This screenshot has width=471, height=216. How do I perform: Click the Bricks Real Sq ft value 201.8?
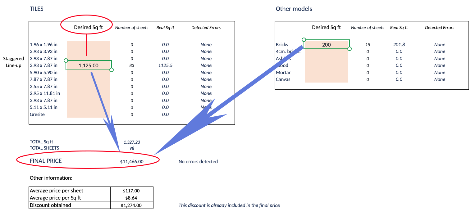tap(399, 45)
